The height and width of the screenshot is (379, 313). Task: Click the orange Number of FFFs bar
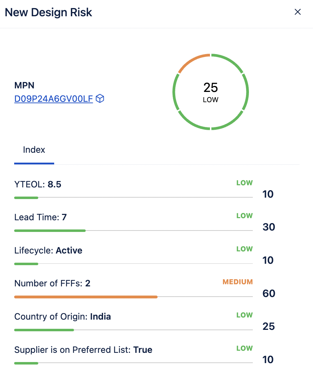pyautogui.click(x=86, y=297)
